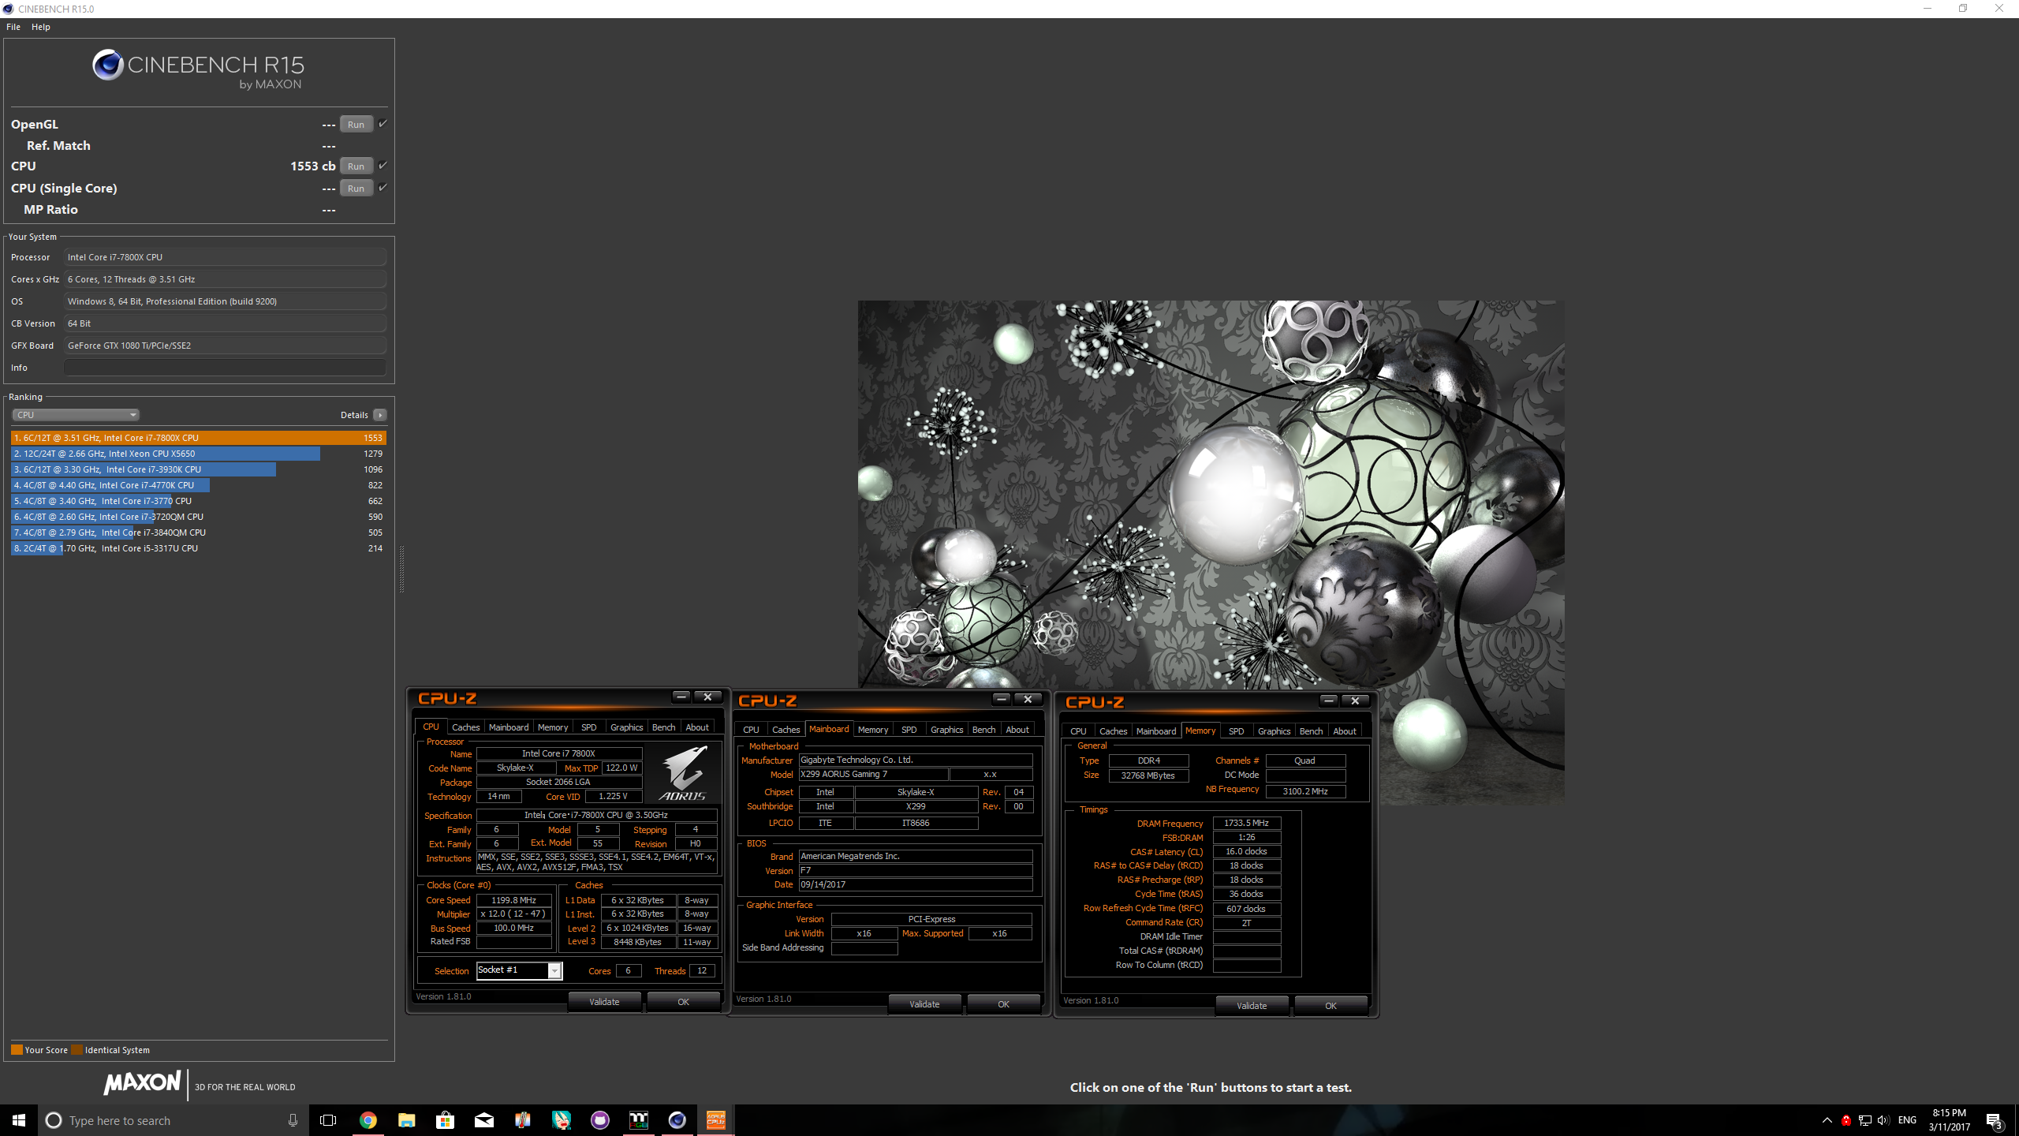2019x1136 pixels.
Task: Show hidden tray icons
Action: pyautogui.click(x=1827, y=1120)
